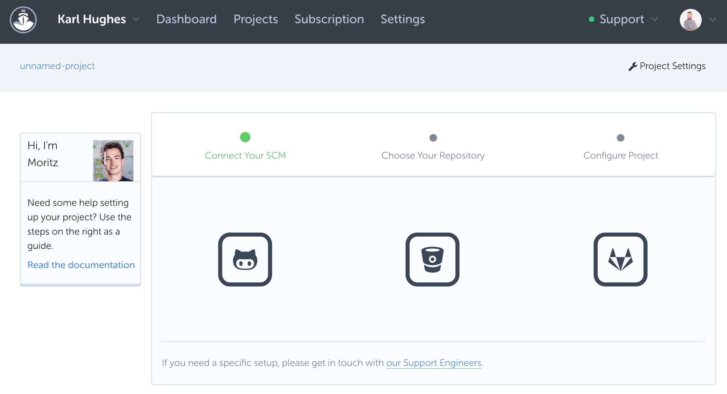Click the "Need some help setting up" text
Image resolution: width=727 pixels, height=394 pixels.
pyautogui.click(x=79, y=224)
